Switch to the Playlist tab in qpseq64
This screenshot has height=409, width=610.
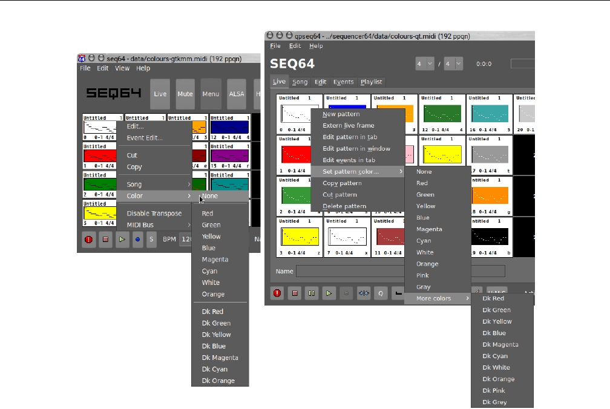pyautogui.click(x=371, y=82)
